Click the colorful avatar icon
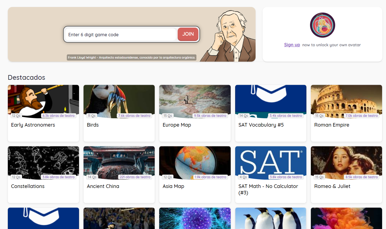 [322, 25]
